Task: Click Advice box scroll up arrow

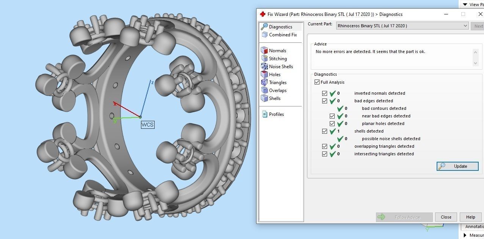Action: click(475, 52)
